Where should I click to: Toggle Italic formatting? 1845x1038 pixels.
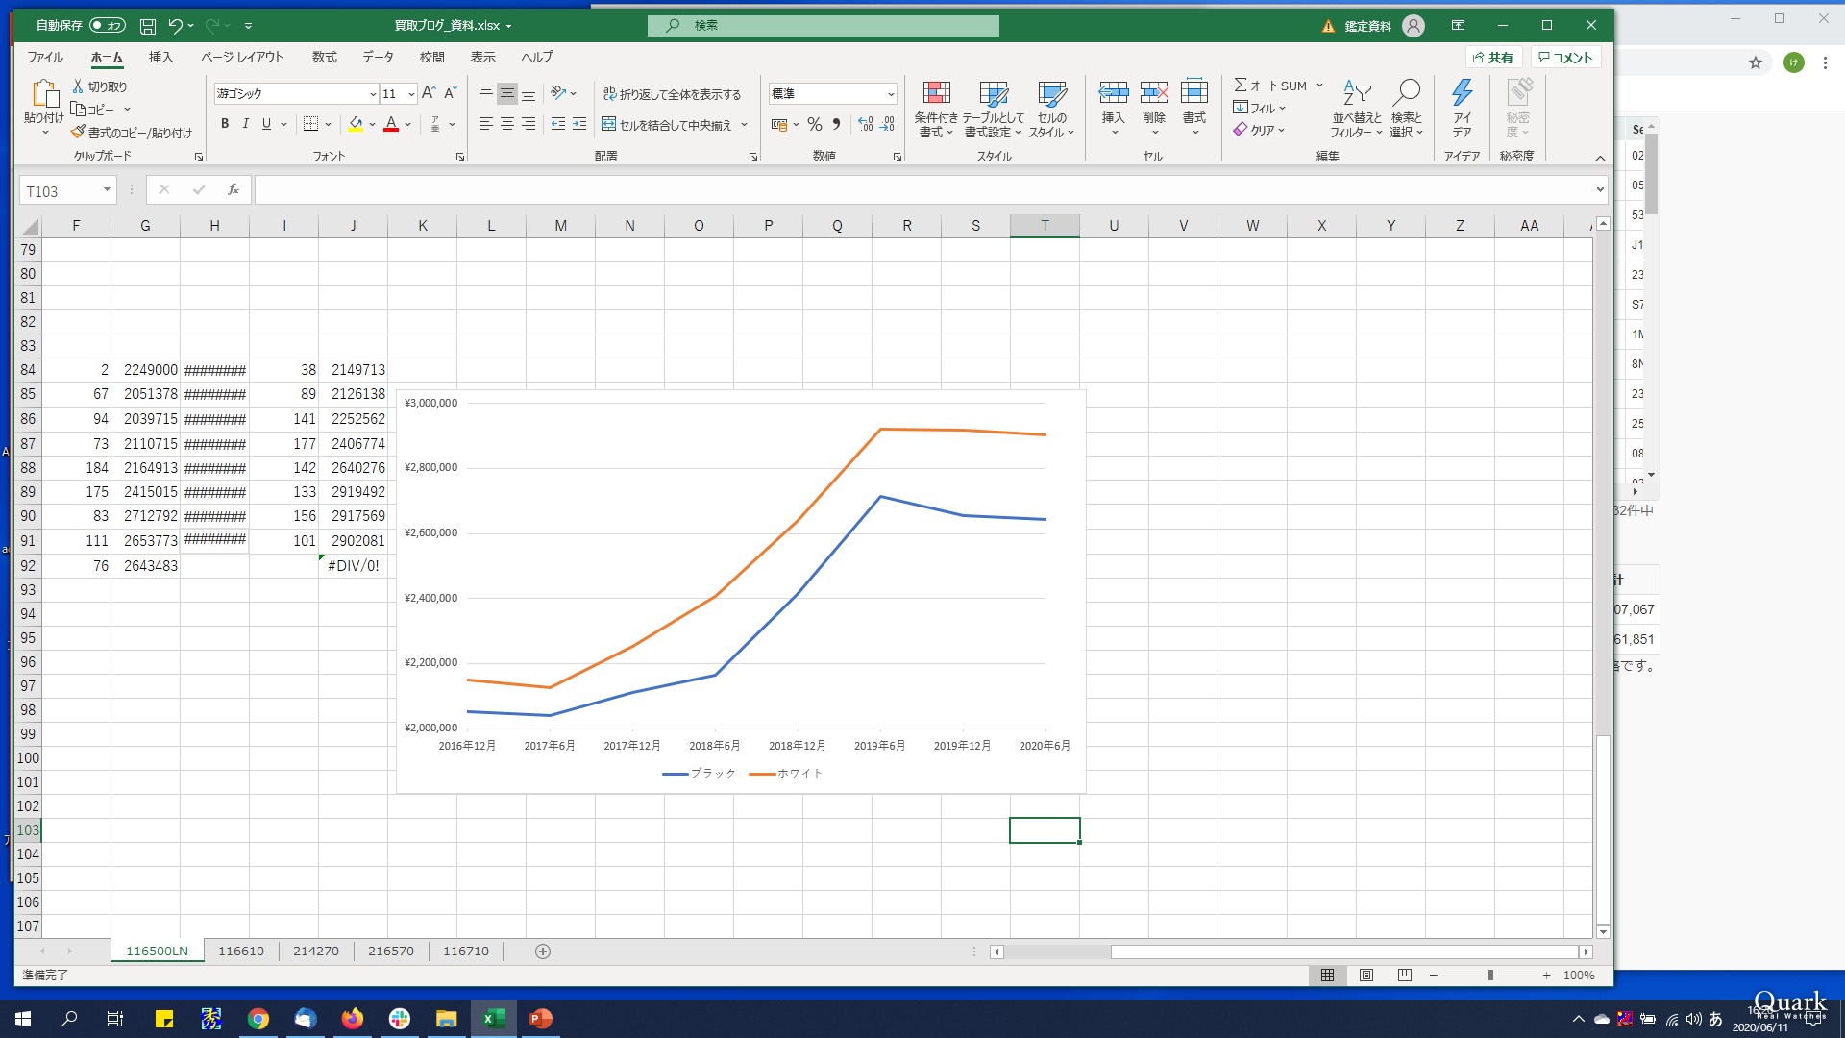tap(246, 124)
